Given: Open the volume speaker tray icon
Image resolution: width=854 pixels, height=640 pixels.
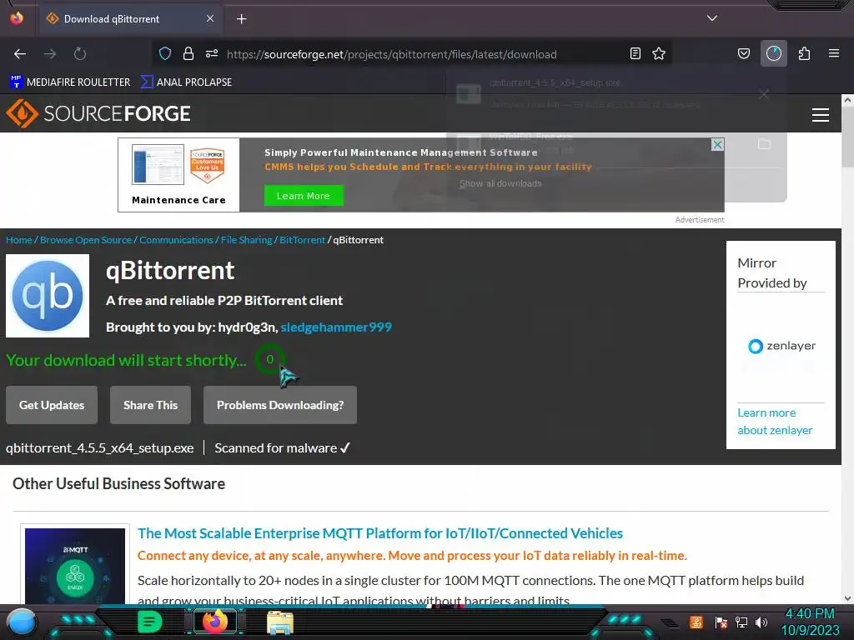Looking at the screenshot, I should [x=762, y=622].
